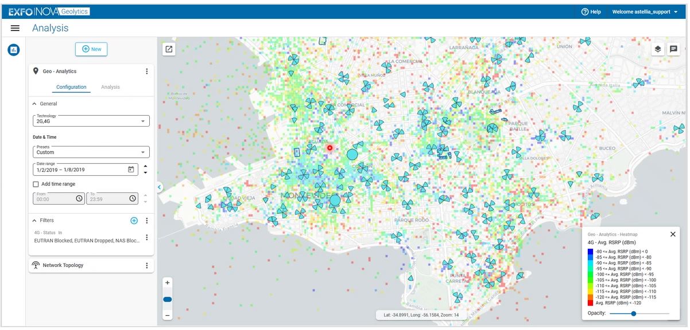Click the New button
Viewport: 690px width, 330px height.
[x=91, y=49]
